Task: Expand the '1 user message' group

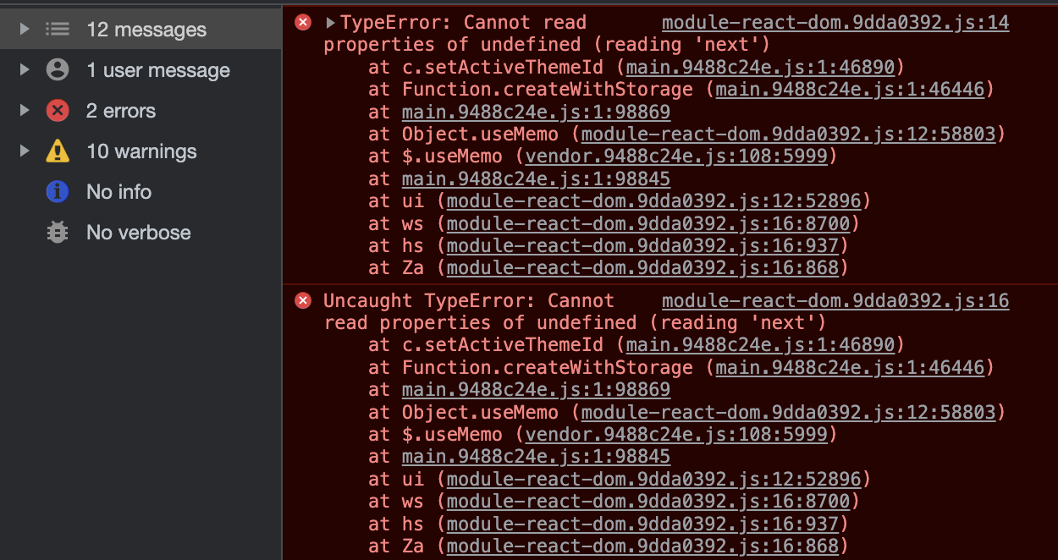Action: point(25,70)
